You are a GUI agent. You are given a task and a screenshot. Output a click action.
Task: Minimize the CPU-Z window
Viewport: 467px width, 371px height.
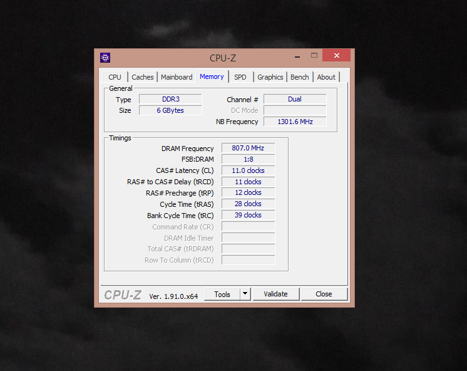point(296,56)
